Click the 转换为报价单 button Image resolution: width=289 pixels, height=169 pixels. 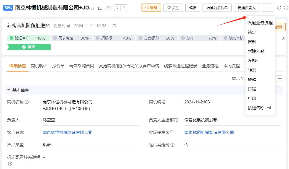tap(217, 8)
